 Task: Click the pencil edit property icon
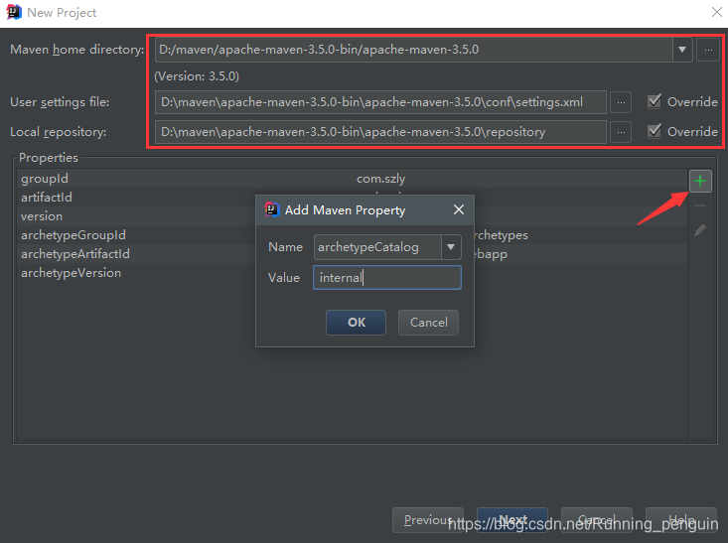pos(700,230)
